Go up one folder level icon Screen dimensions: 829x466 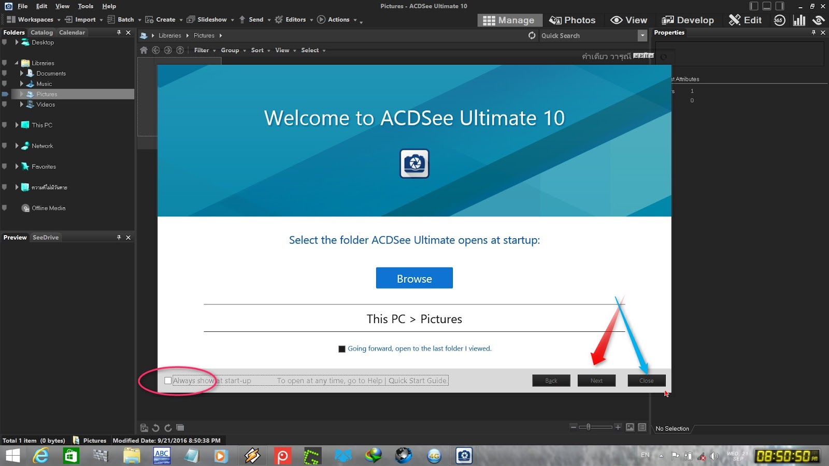tap(180, 50)
